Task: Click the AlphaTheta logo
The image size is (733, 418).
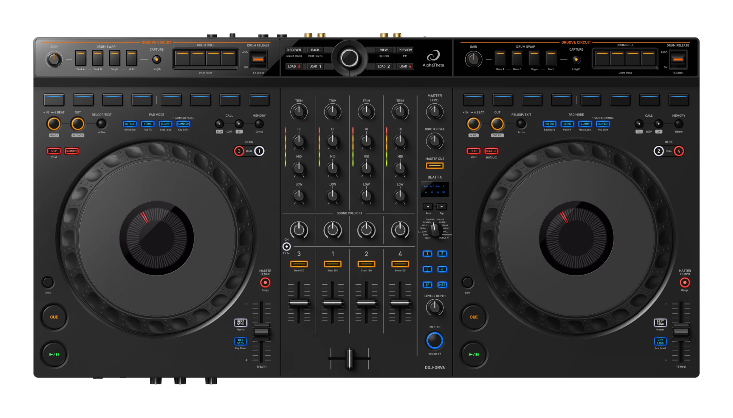Action: click(x=433, y=59)
